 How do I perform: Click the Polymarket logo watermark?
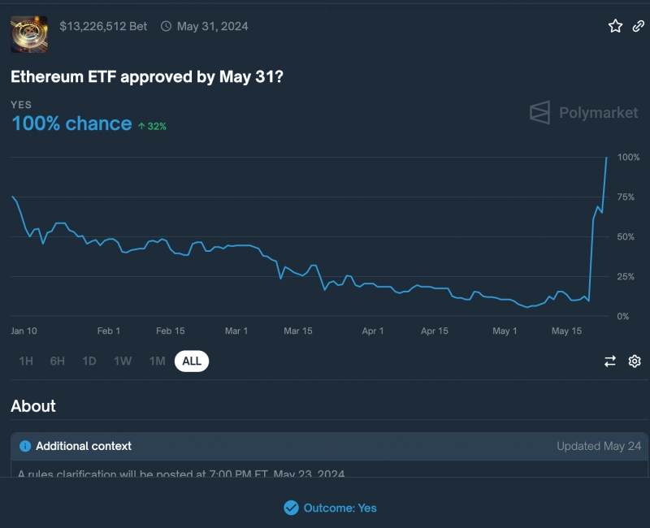point(584,113)
